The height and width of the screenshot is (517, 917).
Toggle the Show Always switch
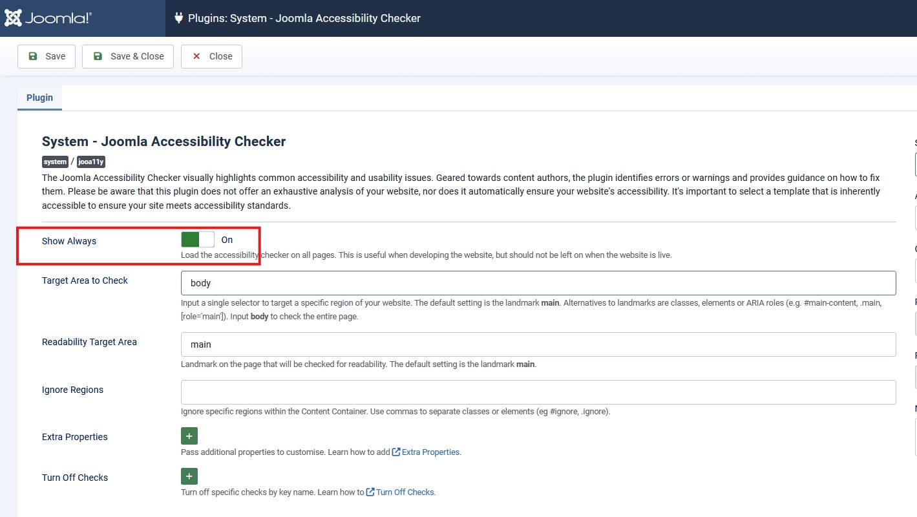[198, 240]
